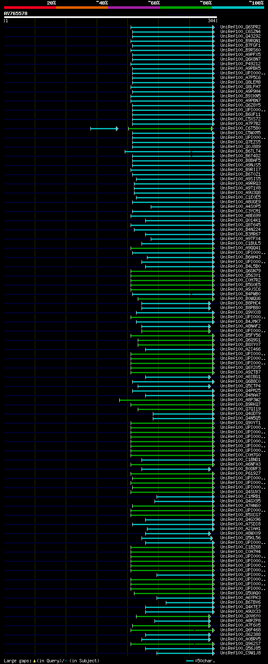Image resolution: width=268 pixels, height=664 pixels.
Task: Click the white query bar spanning 1 to 344
Action: tap(111, 17)
